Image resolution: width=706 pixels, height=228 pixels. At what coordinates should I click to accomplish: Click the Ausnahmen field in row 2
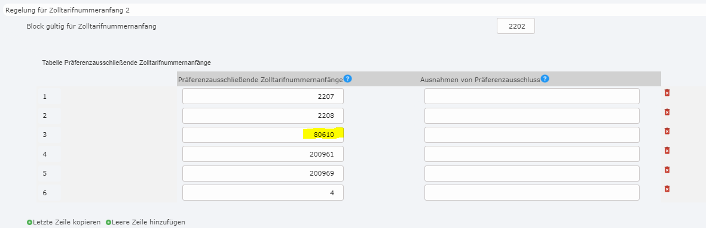point(532,115)
